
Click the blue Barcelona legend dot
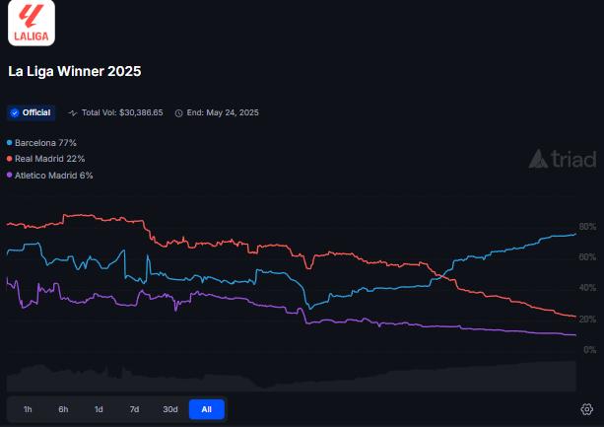[x=9, y=143]
